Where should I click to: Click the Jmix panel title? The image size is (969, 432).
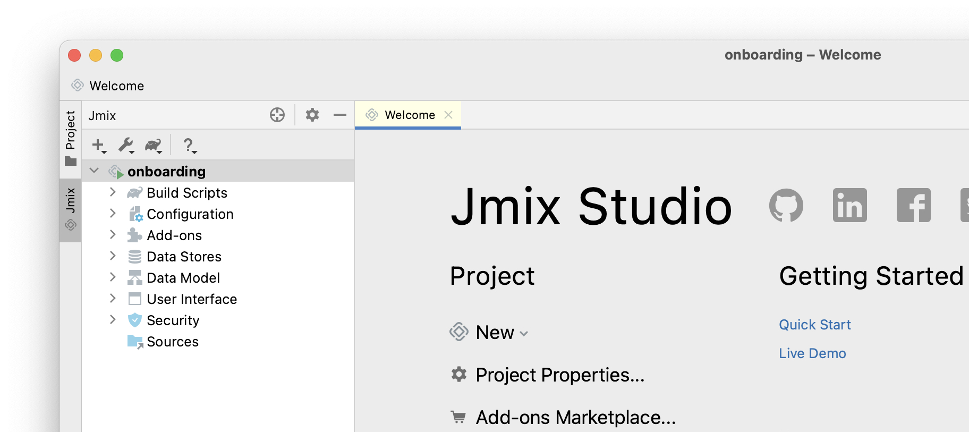[x=102, y=116]
